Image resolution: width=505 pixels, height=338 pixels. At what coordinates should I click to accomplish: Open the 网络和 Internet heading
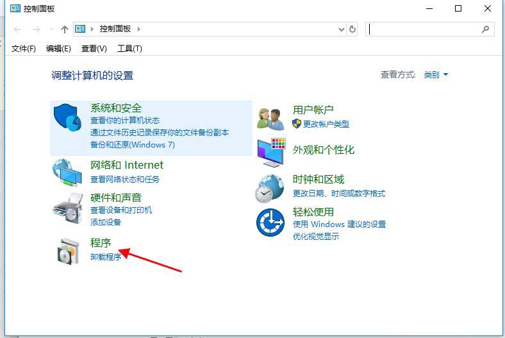[127, 165]
